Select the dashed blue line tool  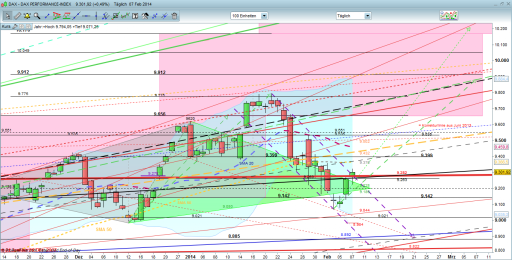point(155,15)
